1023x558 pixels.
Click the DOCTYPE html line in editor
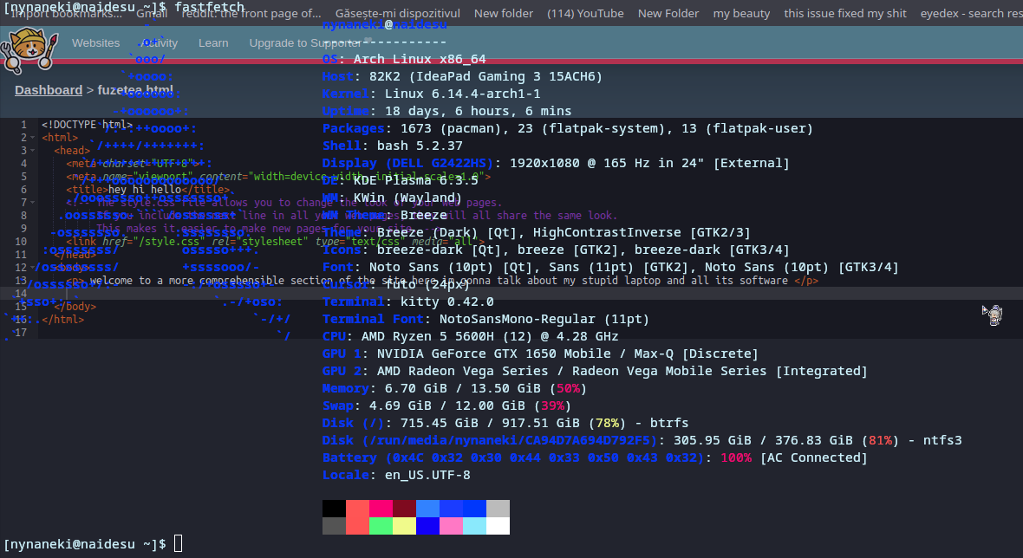pyautogui.click(x=87, y=125)
